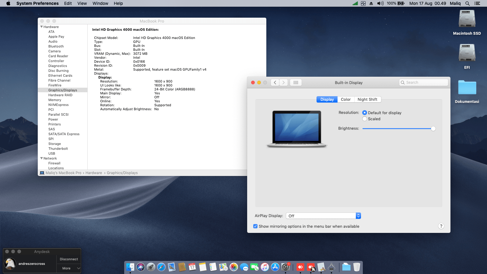This screenshot has height=274, width=487.
Task: Open Launchpad rocket icon in Dock
Action: tap(151, 267)
